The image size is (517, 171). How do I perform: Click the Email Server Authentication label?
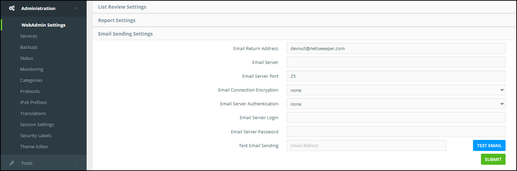click(249, 104)
